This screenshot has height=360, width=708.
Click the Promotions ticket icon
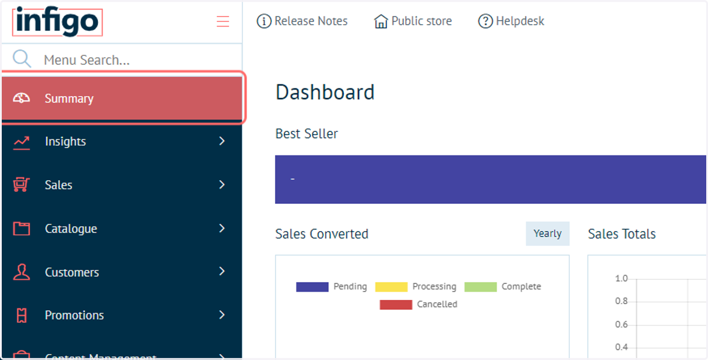(x=22, y=315)
